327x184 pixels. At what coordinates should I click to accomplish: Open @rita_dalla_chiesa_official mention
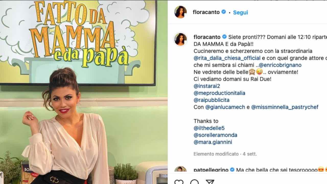(227, 58)
